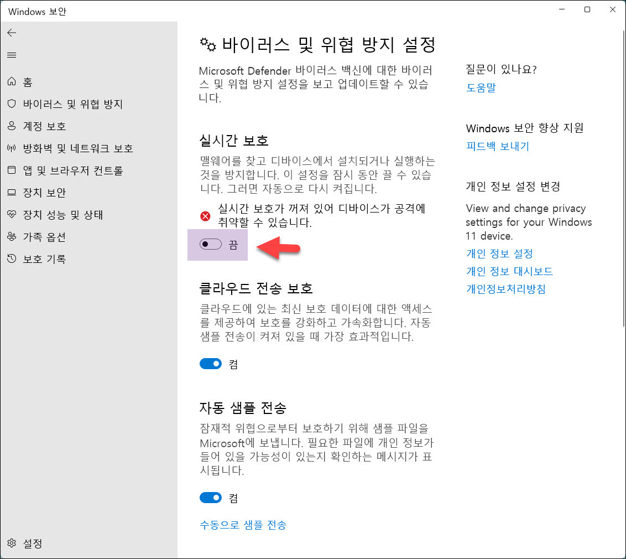Turn off the 클라우드 전송 보호 toggle
Viewport: 626px width, 559px height.
pos(211,364)
